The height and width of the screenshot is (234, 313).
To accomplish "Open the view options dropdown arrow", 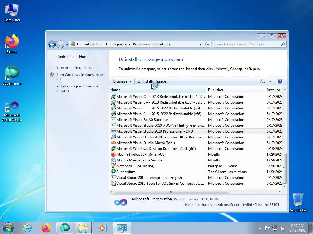I will point(270,81).
